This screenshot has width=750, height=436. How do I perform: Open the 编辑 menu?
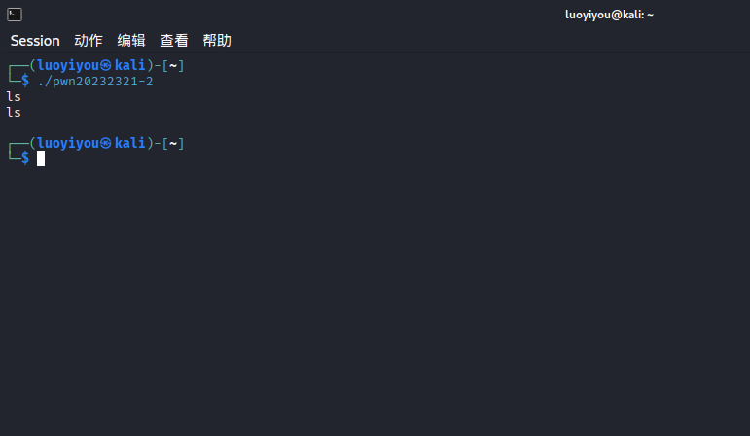131,41
